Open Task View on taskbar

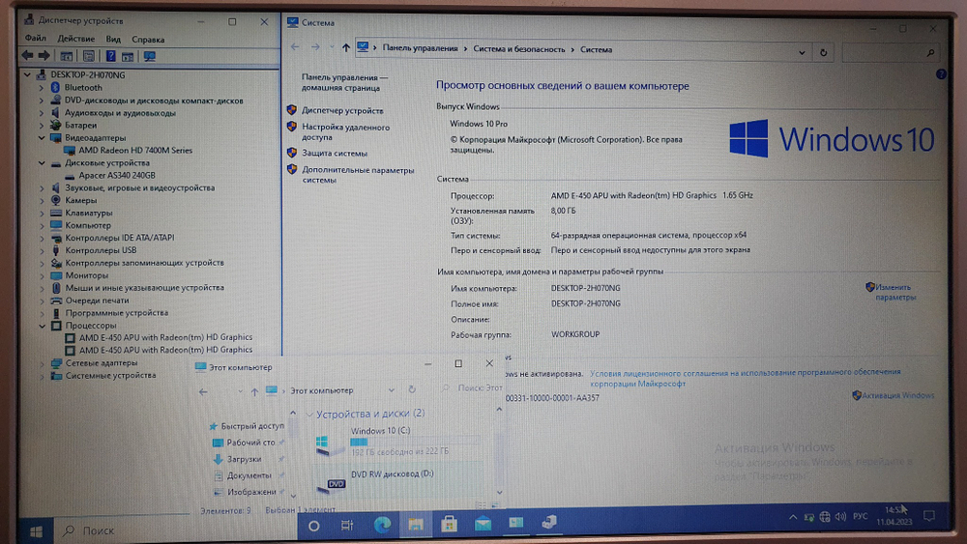tap(347, 526)
